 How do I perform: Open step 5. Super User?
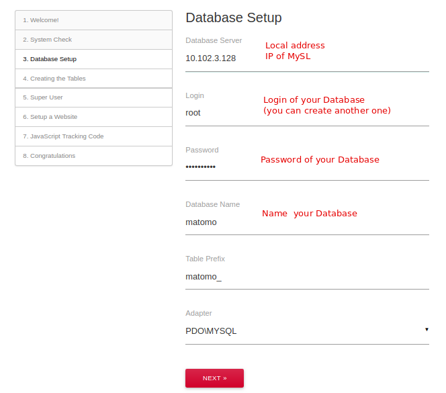point(93,97)
